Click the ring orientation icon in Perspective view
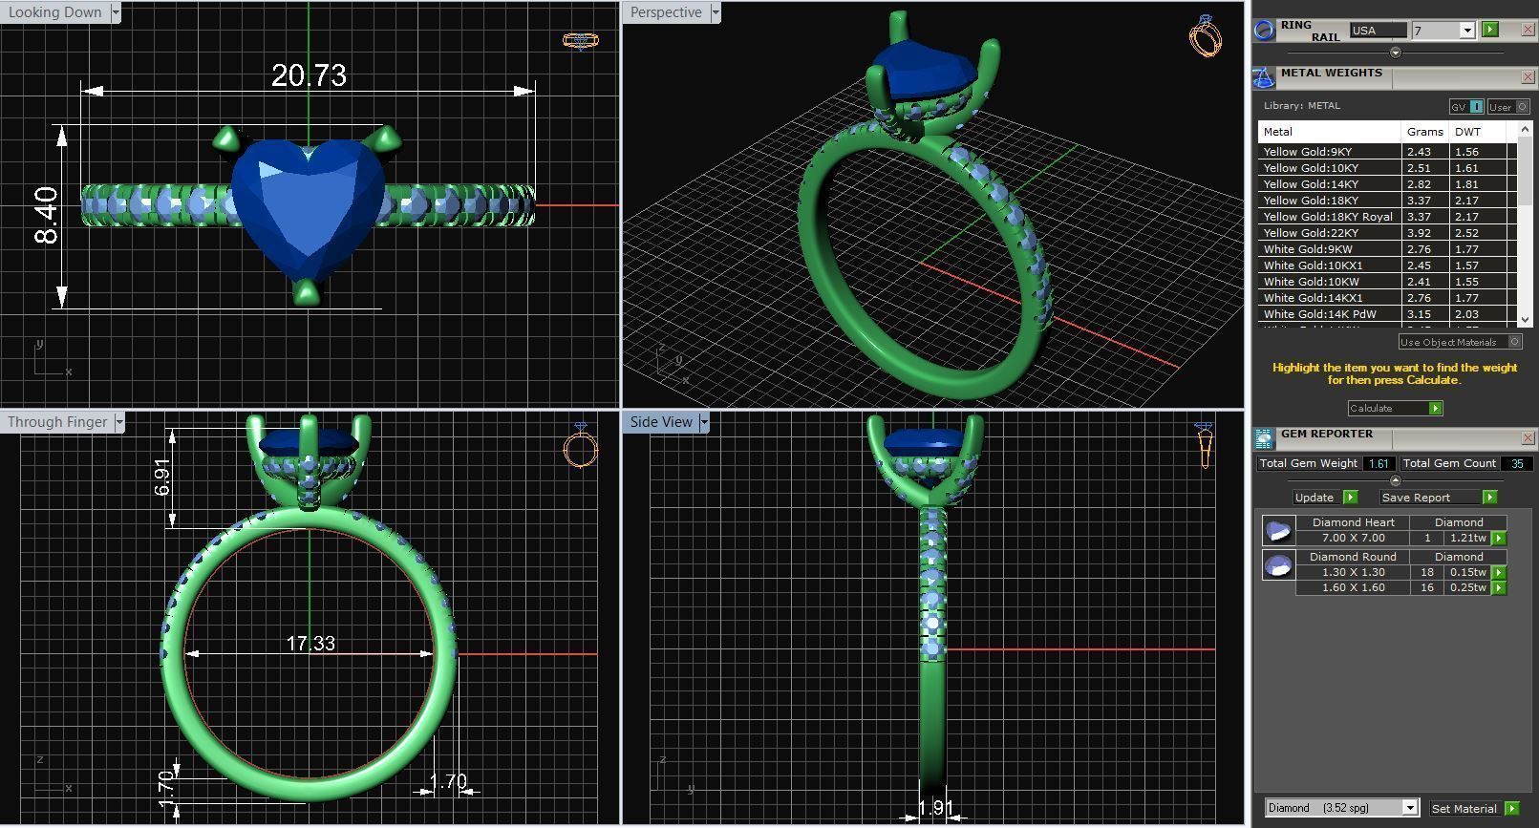This screenshot has height=828, width=1539. [1206, 35]
